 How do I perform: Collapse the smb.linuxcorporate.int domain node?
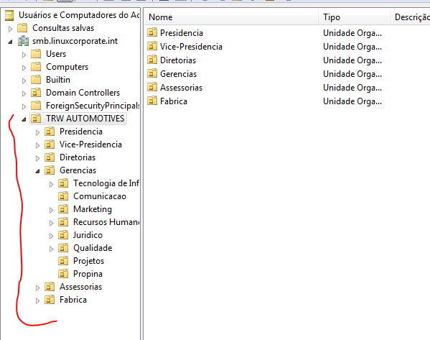pyautogui.click(x=10, y=42)
